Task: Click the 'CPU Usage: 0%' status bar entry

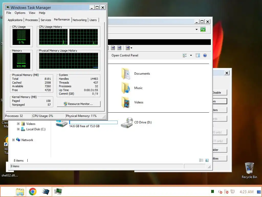Action: 48,116
